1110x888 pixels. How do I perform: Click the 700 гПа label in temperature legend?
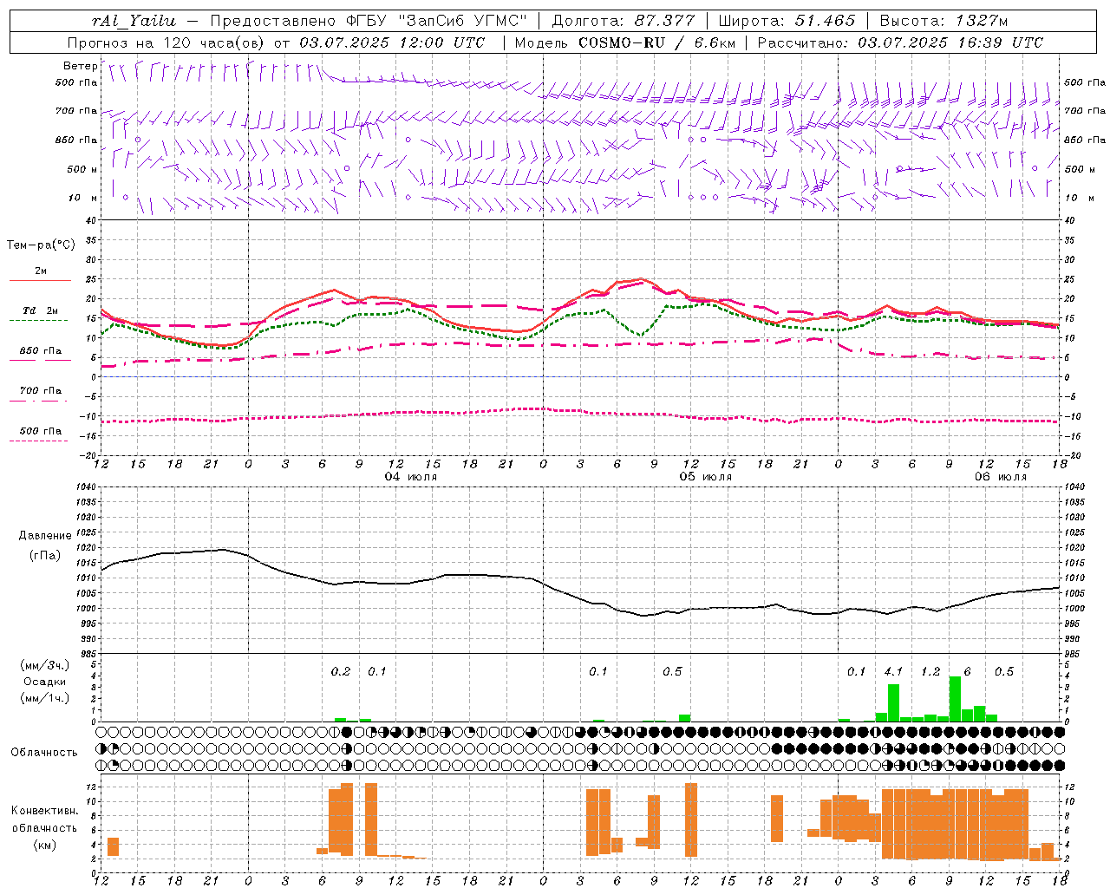pyautogui.click(x=41, y=390)
